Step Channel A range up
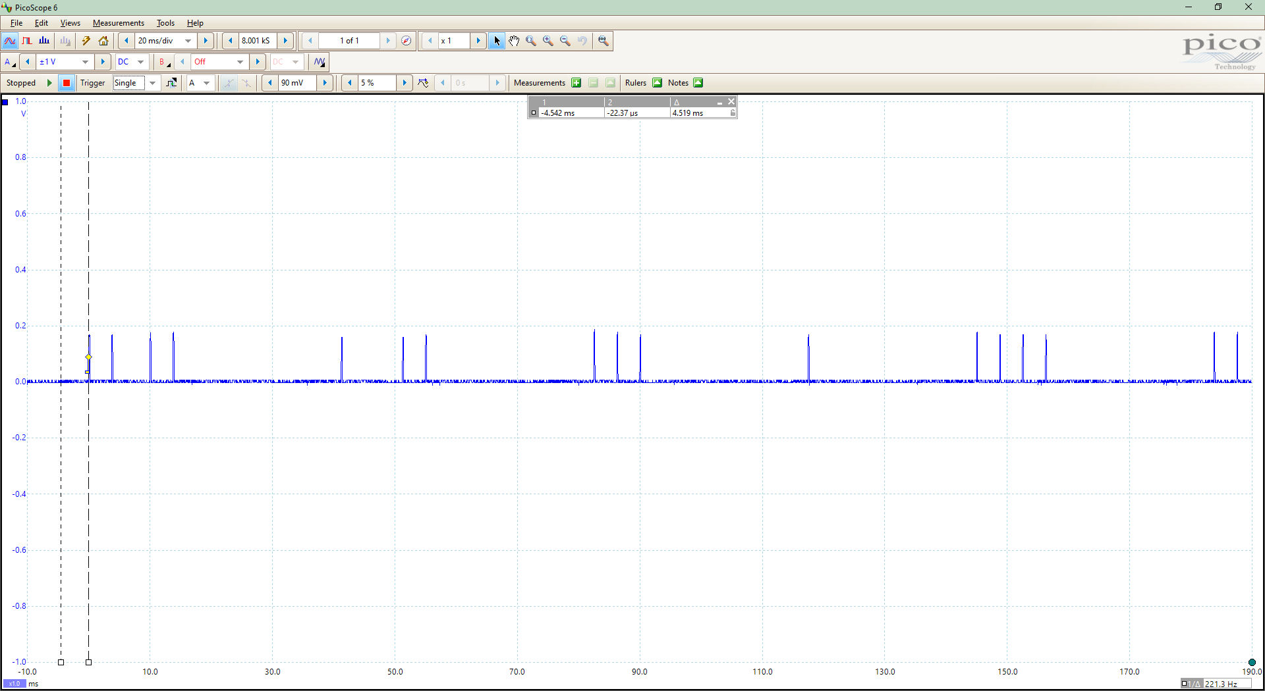This screenshot has height=691, width=1265. tap(102, 62)
